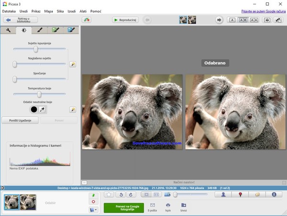Click the star favorite icon
The image size is (287, 216).
109,194
